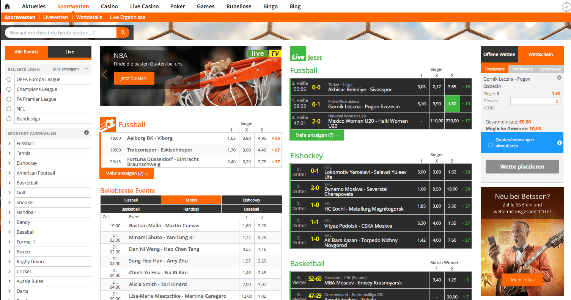
Task: Show Handball in Beliebteste Events
Action: pos(191,209)
